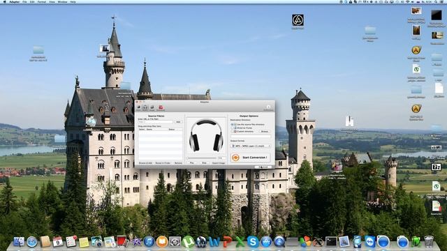The width and height of the screenshot is (447, 251).
Task: Open the Adapter application menu
Action: pos(14,1)
